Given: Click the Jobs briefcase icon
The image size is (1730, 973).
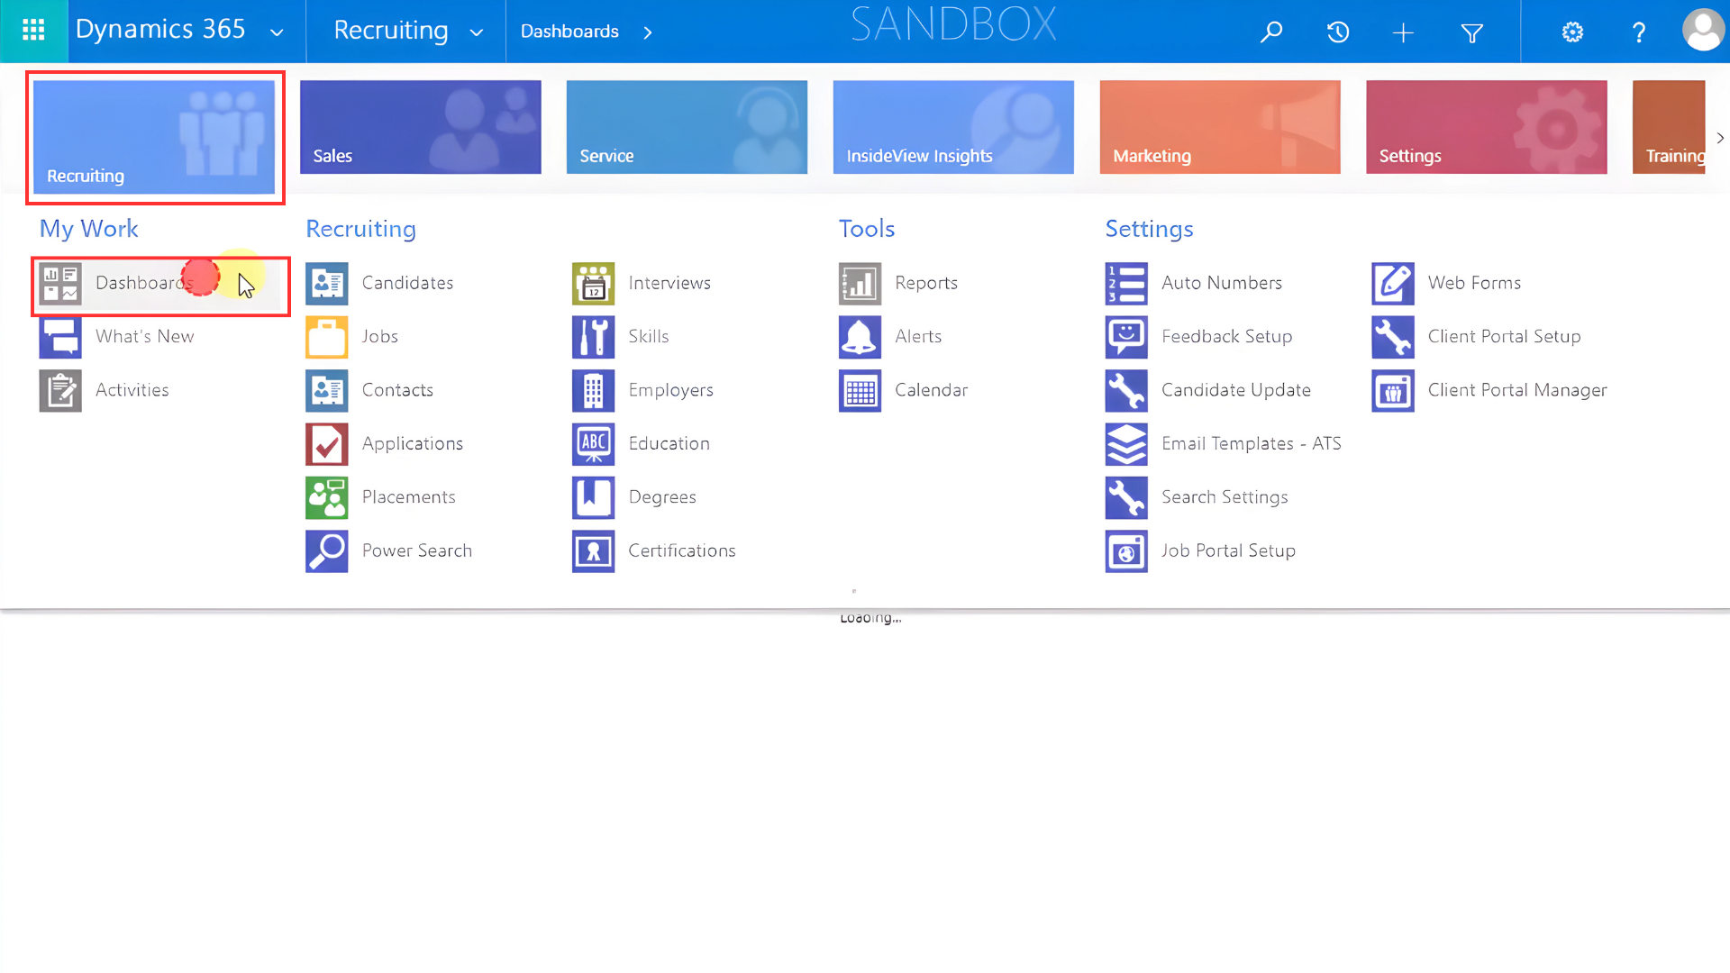Looking at the screenshot, I should tap(327, 337).
